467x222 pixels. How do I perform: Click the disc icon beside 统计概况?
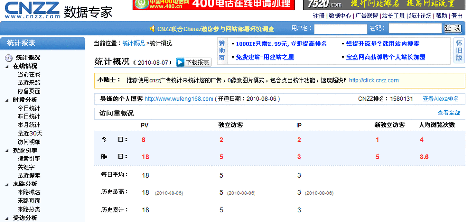8,58
